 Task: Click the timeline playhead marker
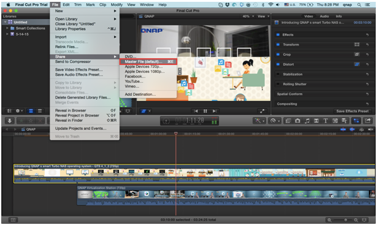[x=176, y=133]
